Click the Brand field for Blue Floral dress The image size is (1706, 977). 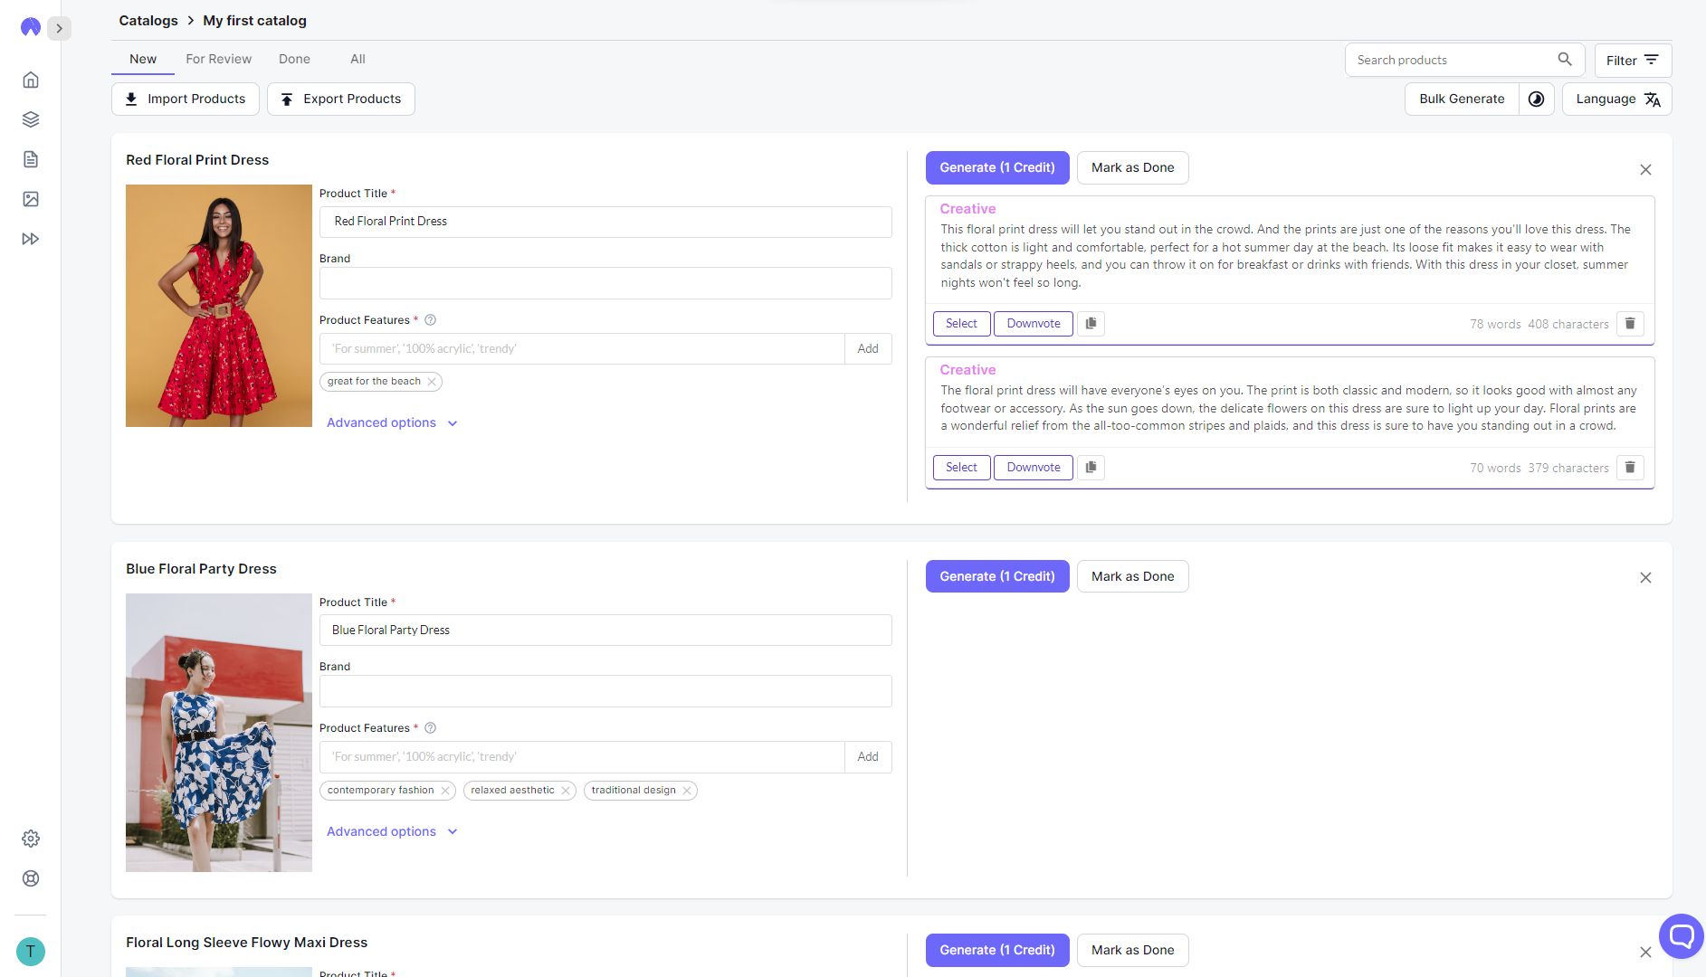coord(605,691)
